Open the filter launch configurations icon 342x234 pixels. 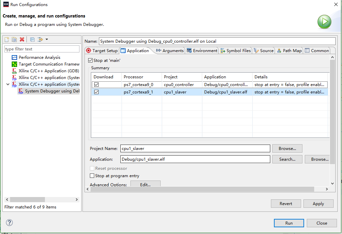click(x=40, y=39)
